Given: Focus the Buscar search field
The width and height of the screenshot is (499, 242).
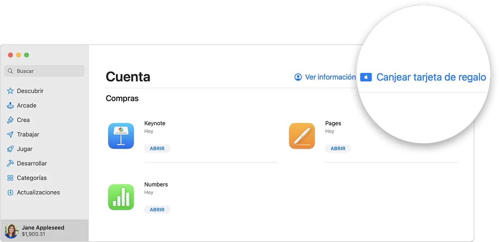Looking at the screenshot, I should tap(44, 71).
